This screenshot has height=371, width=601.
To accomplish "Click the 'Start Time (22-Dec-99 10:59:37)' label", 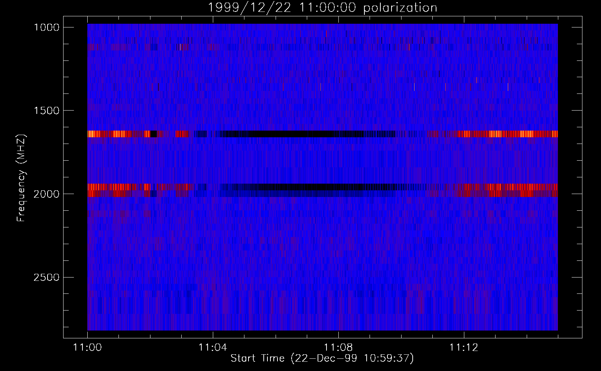I will [322, 358].
